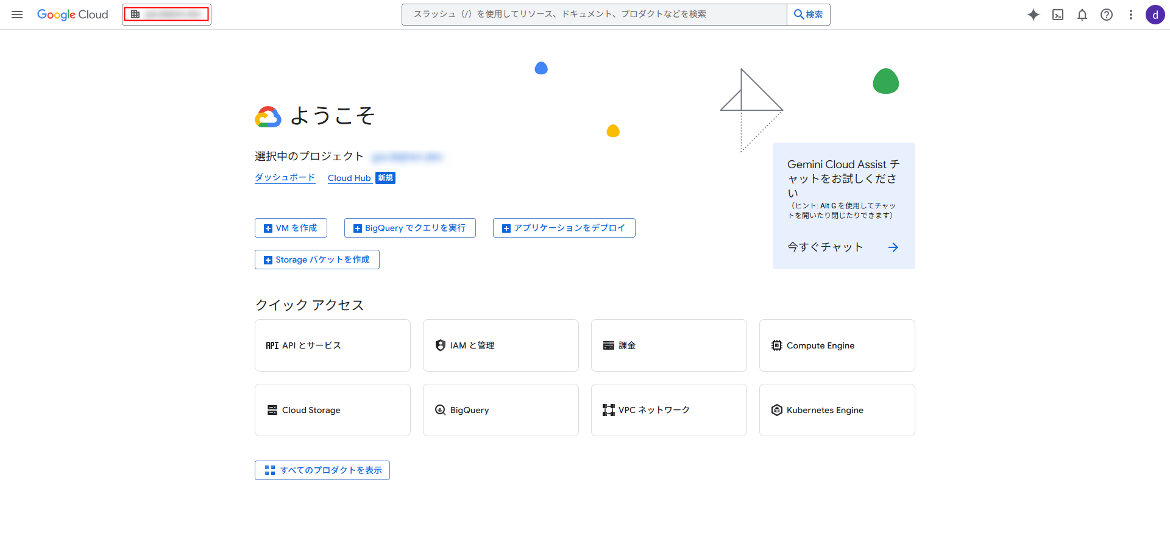The height and width of the screenshot is (555, 1170).
Task: Open the project selector dropdown
Action: point(166,15)
